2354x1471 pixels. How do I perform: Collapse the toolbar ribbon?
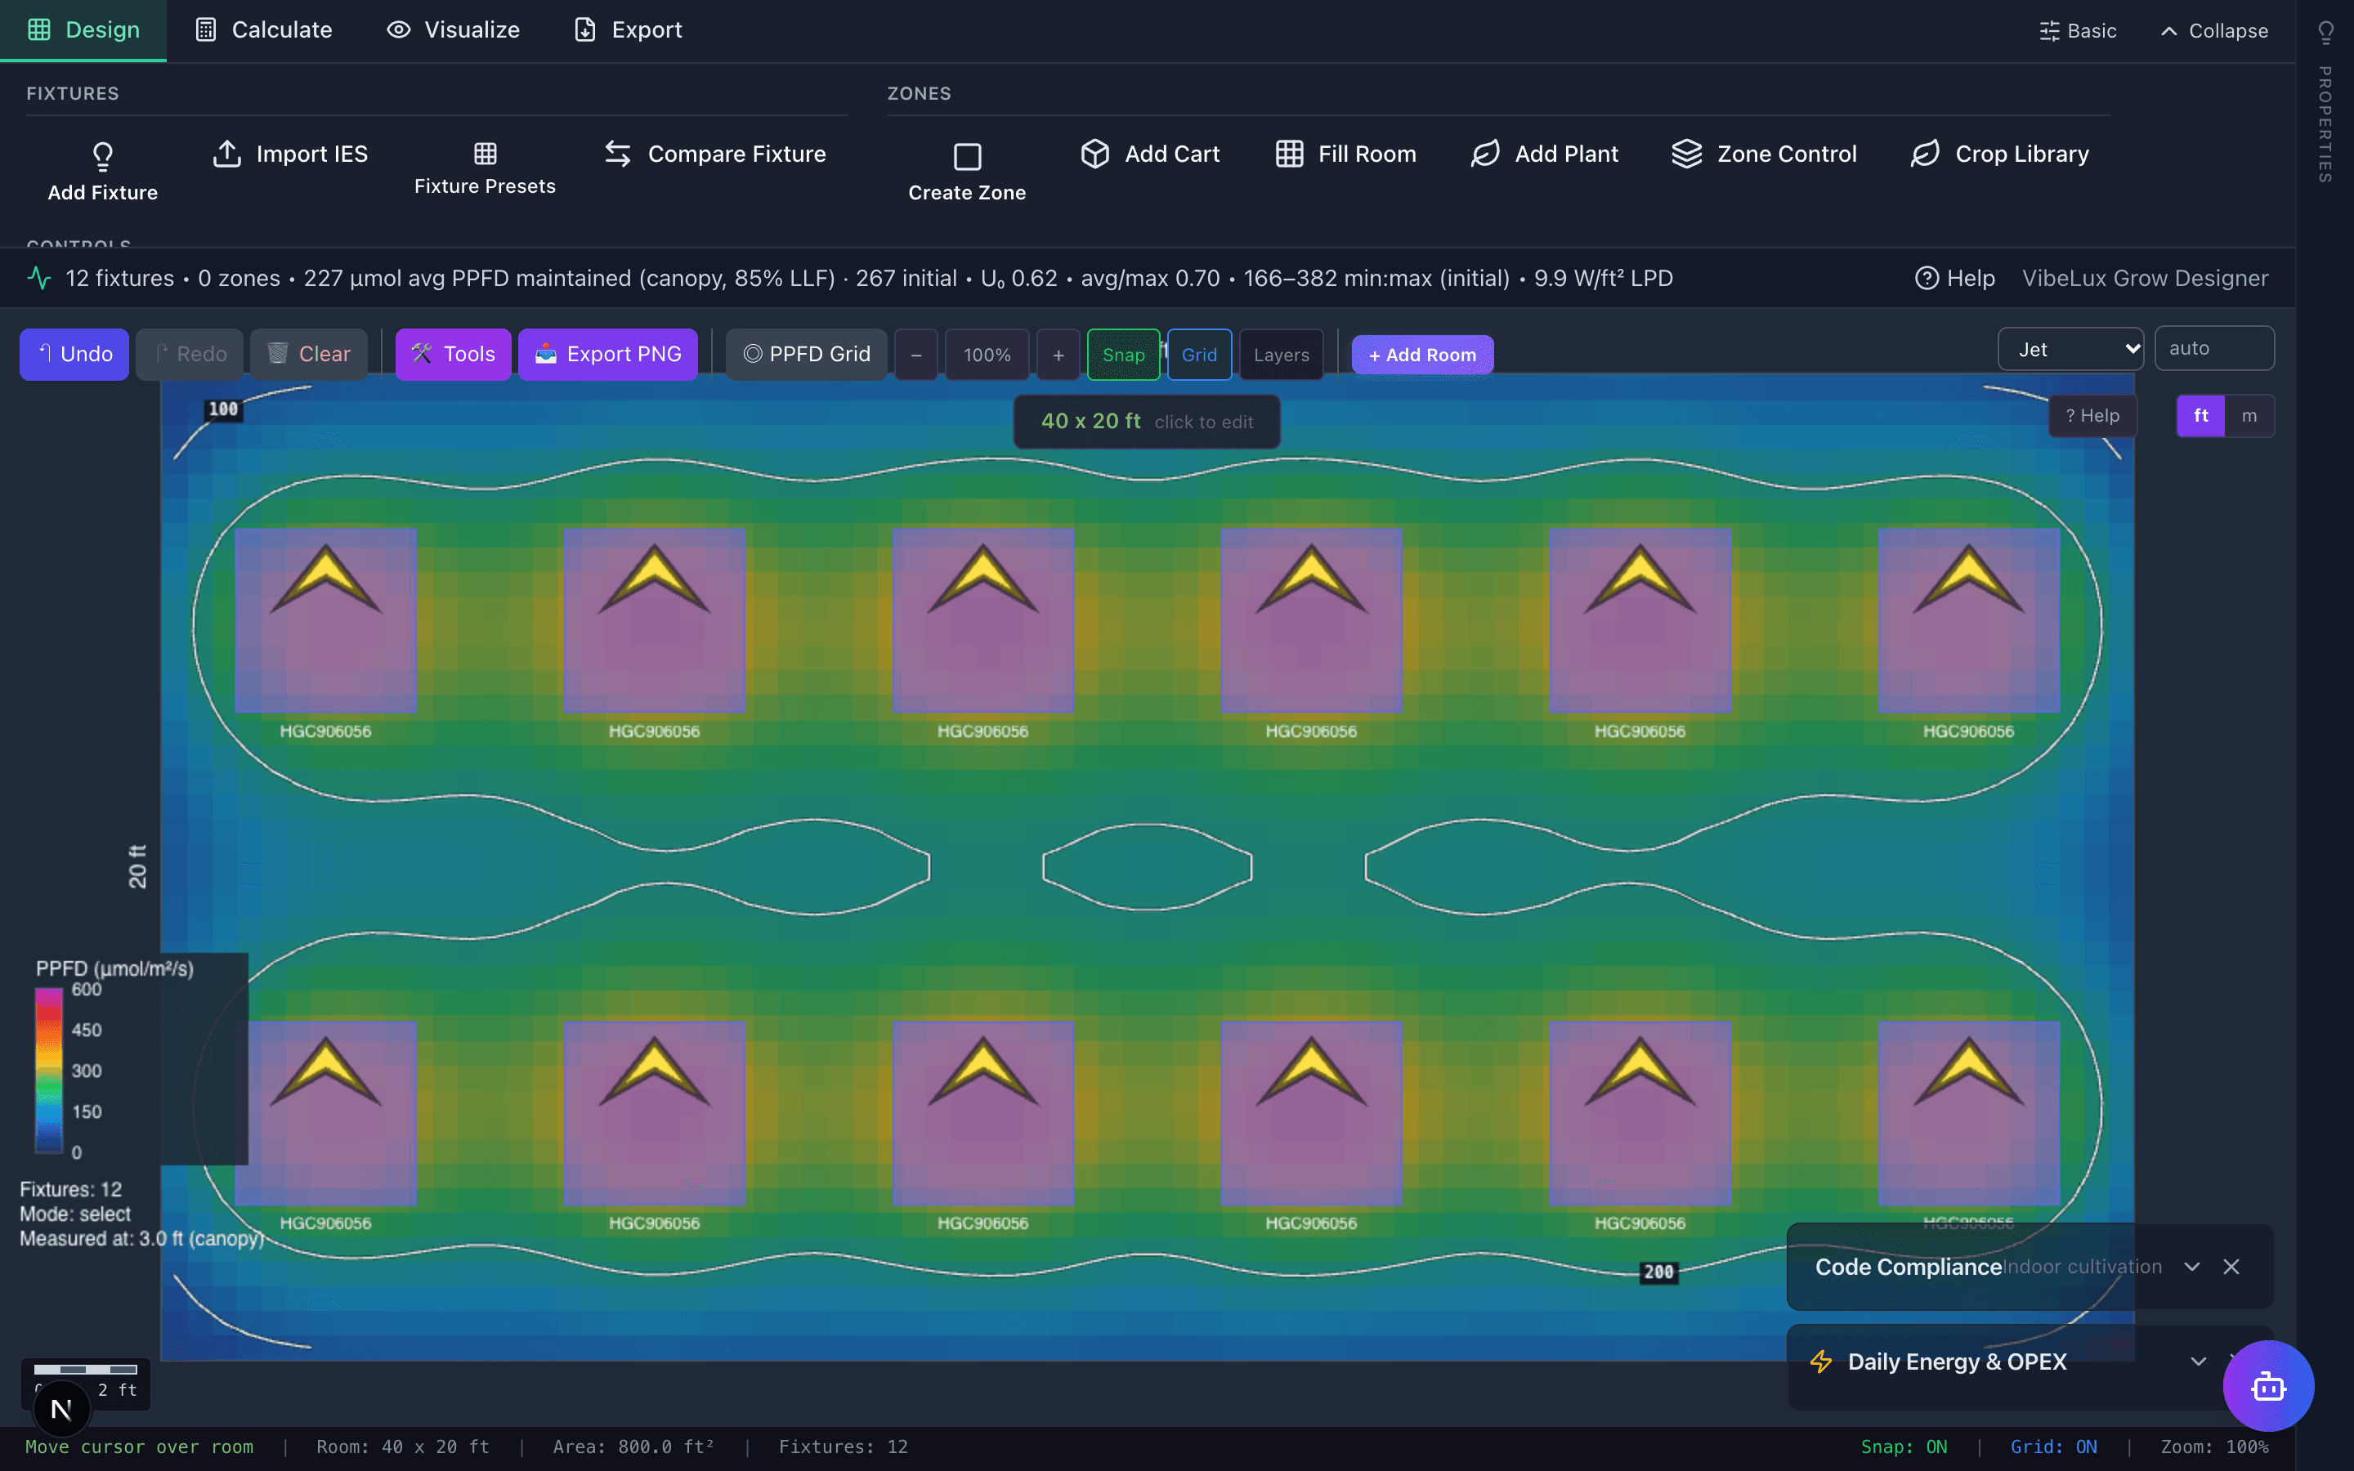[x=2214, y=30]
